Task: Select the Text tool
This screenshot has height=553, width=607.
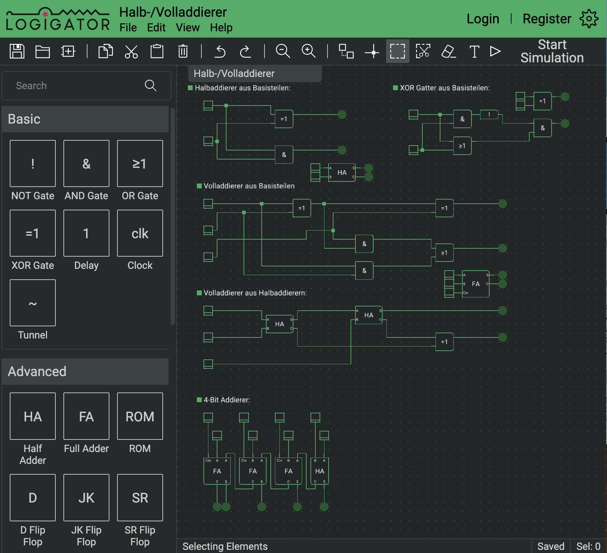Action: click(474, 51)
